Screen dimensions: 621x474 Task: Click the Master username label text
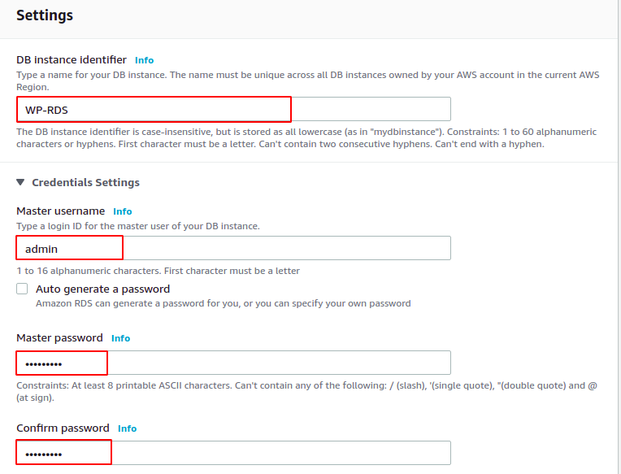(x=61, y=211)
